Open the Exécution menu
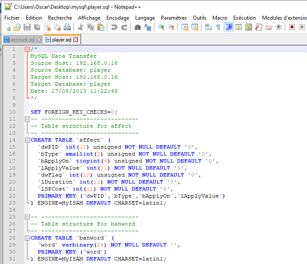Viewport: 307px width, 264px height. pos(244,18)
